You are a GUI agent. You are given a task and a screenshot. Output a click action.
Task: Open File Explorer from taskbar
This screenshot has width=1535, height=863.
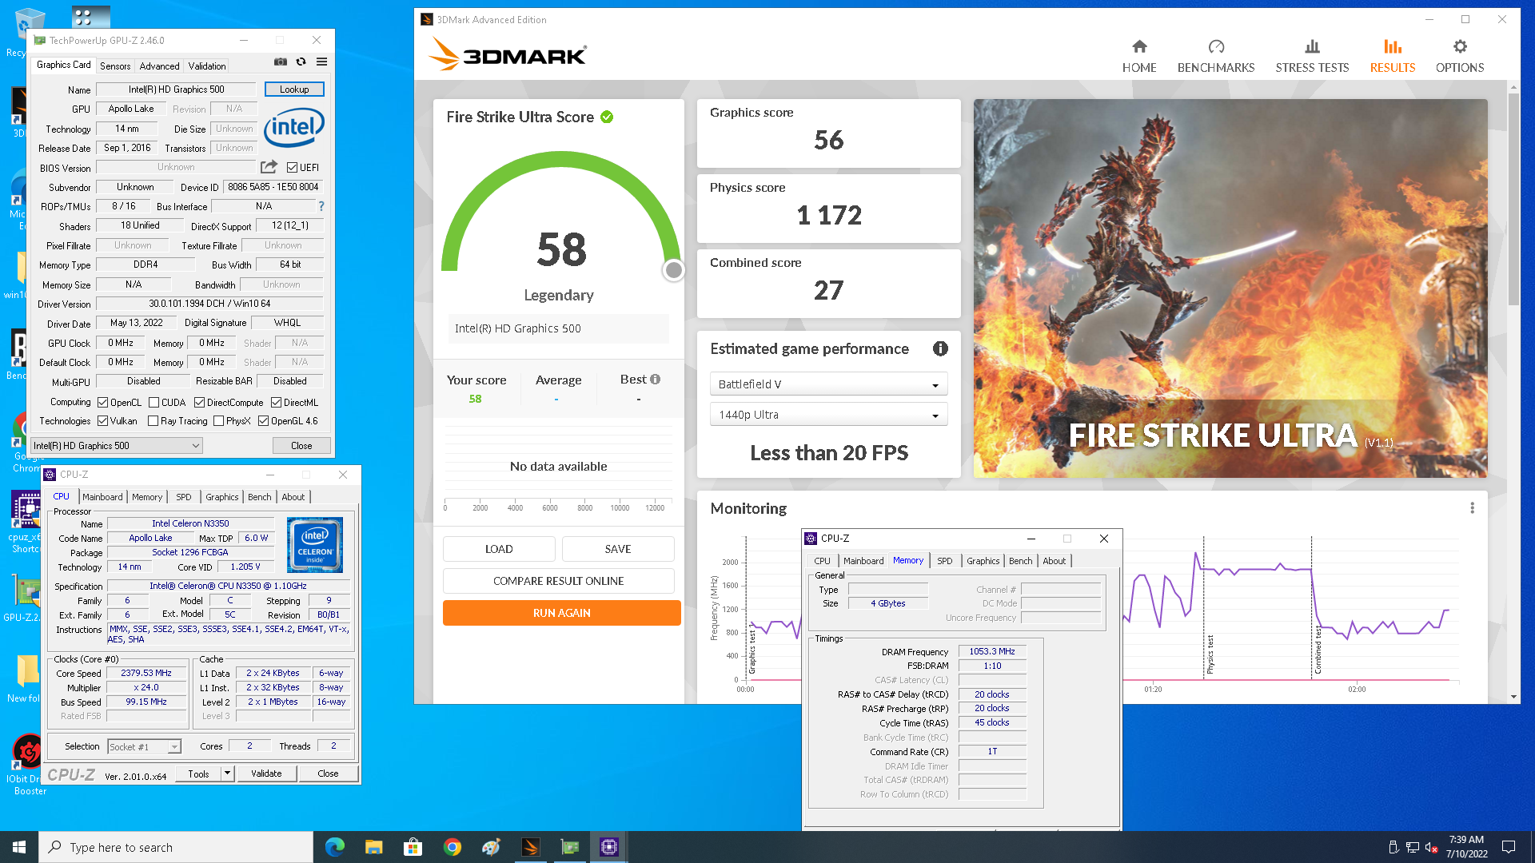(373, 847)
